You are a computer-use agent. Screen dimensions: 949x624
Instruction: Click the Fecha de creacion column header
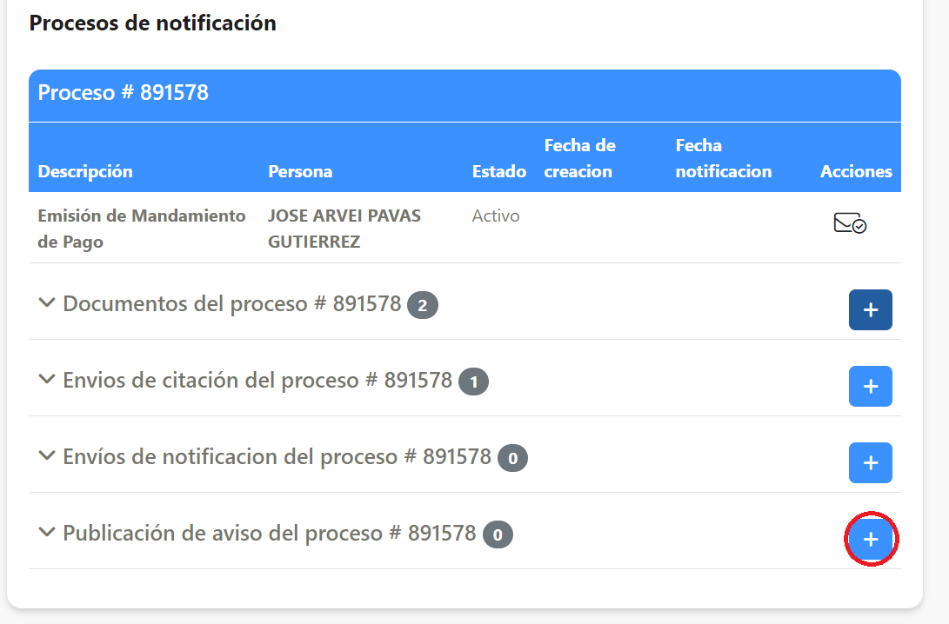pyautogui.click(x=579, y=158)
